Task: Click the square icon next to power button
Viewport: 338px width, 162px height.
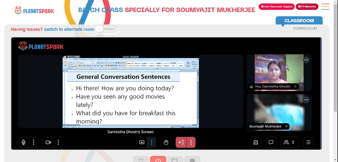Action: (175, 159)
